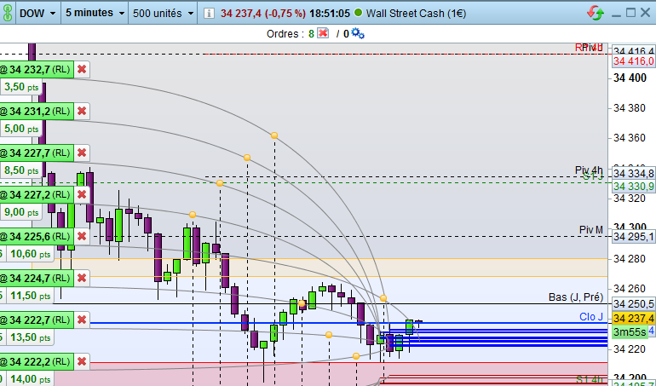The width and height of the screenshot is (656, 386).
Task: Click the 34 295,1 price axis label
Action: [x=633, y=237]
